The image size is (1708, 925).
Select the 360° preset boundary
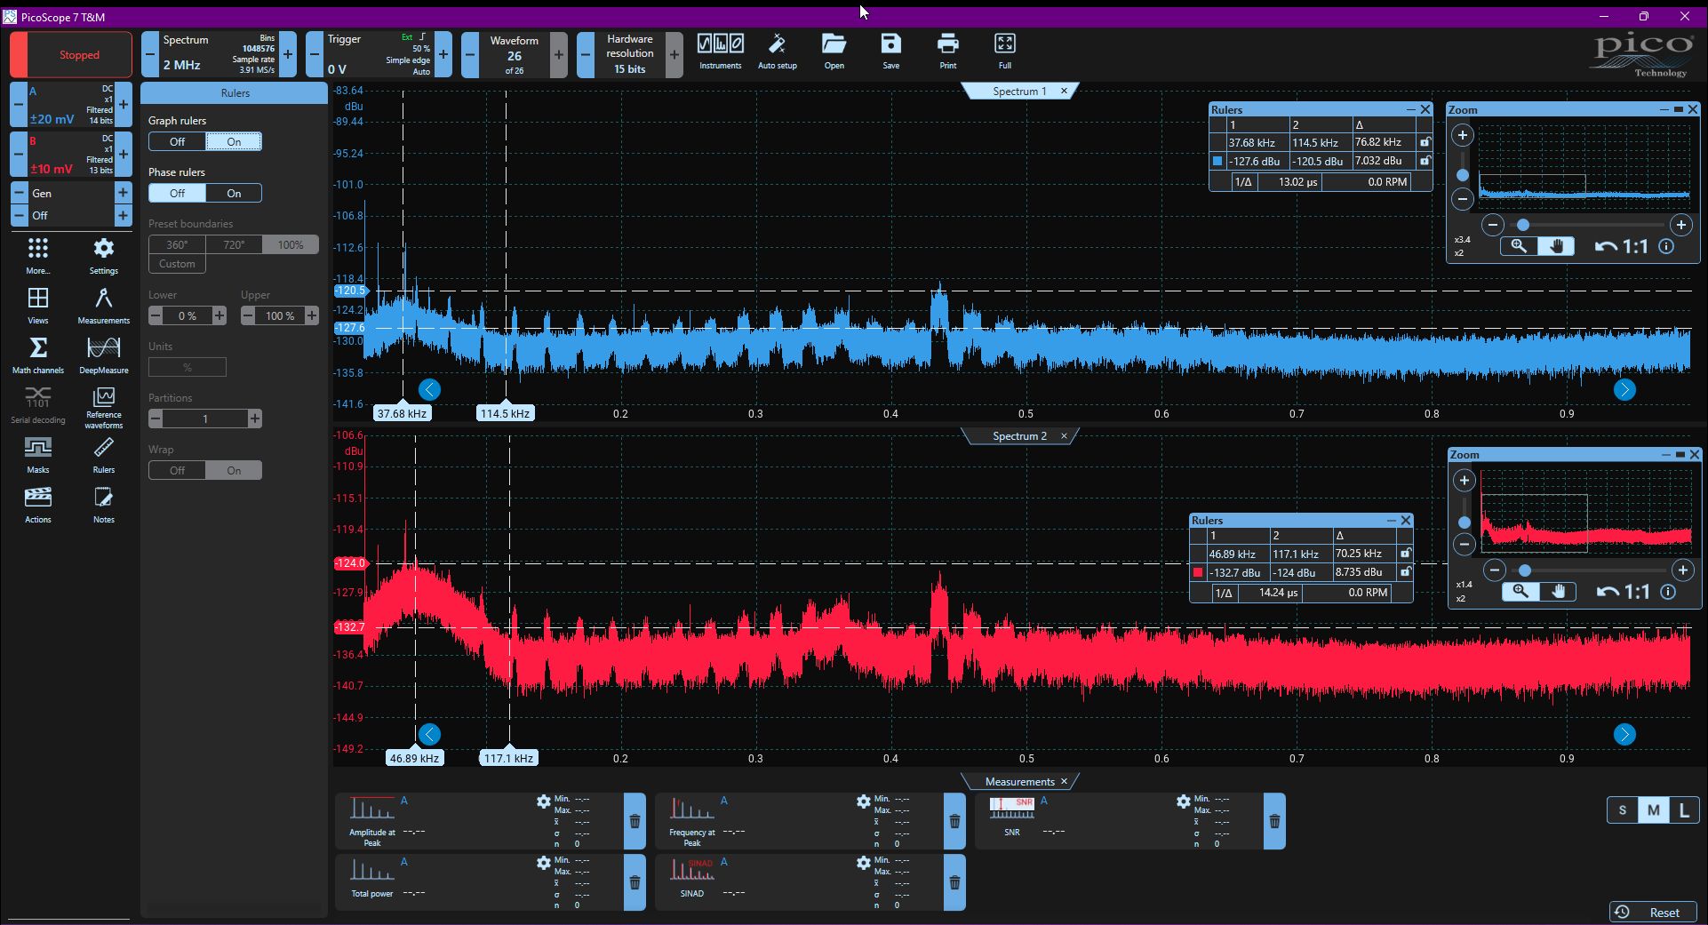point(177,244)
